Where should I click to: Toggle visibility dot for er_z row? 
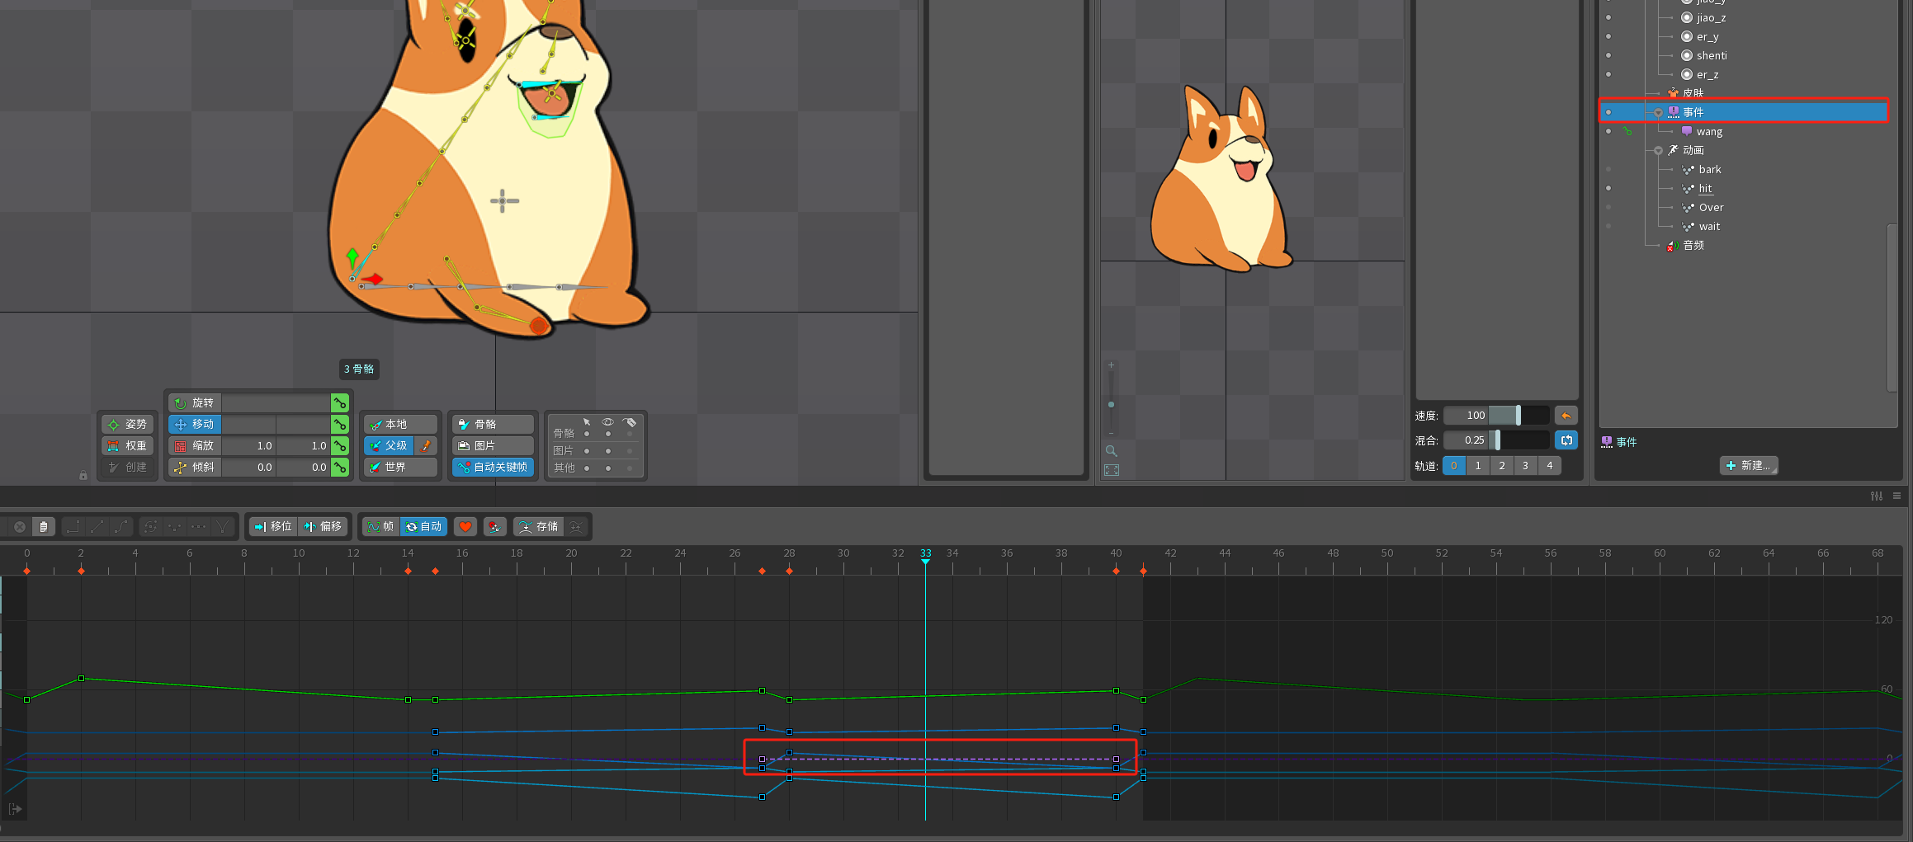pos(1608,74)
